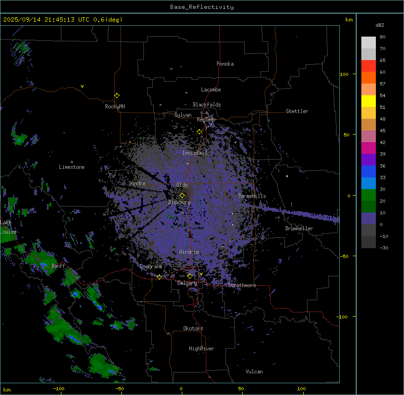
Task: Click the Base_Reflectivity title
Action: pyautogui.click(x=202, y=7)
